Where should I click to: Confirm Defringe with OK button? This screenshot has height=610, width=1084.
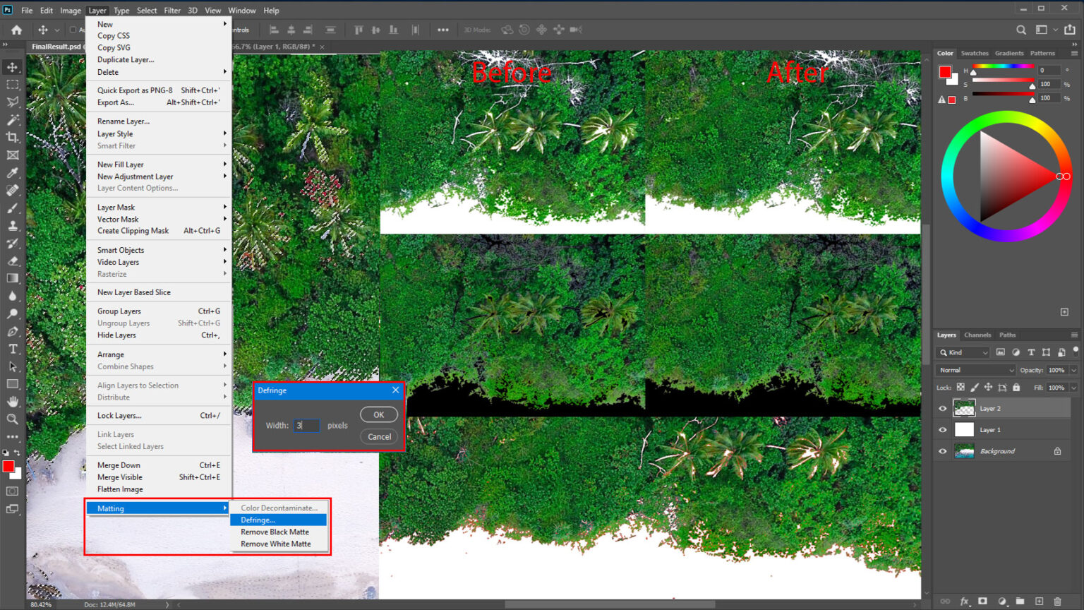(x=379, y=414)
